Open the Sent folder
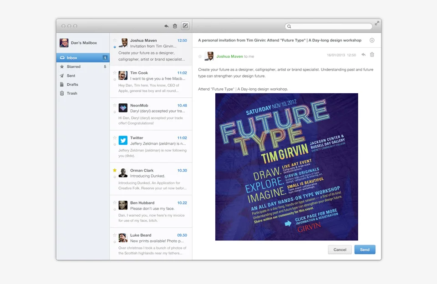 click(x=83, y=76)
